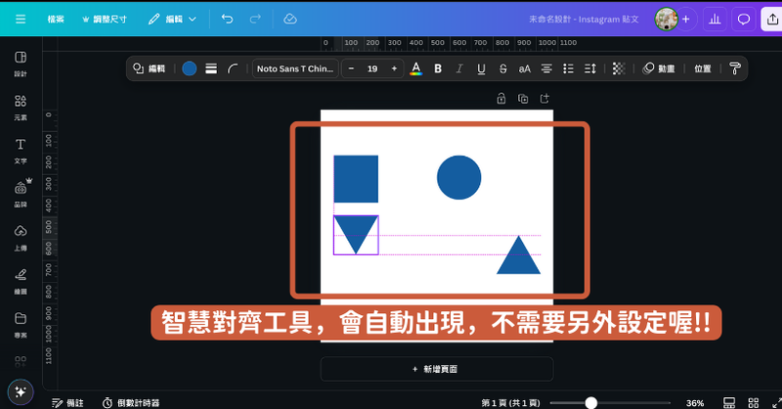Expand the 編輯 mode dropdown in the top bar
This screenshot has height=409, width=782.
[x=171, y=19]
